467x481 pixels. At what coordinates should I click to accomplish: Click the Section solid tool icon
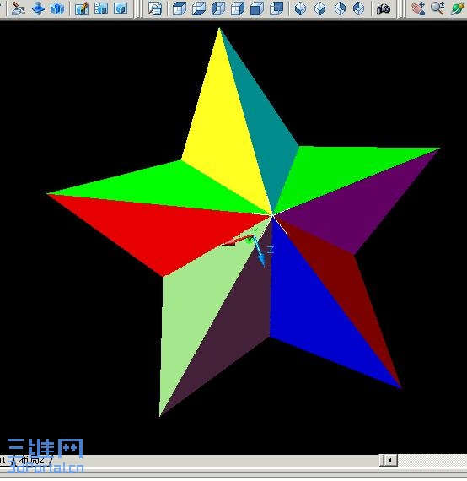click(x=38, y=8)
